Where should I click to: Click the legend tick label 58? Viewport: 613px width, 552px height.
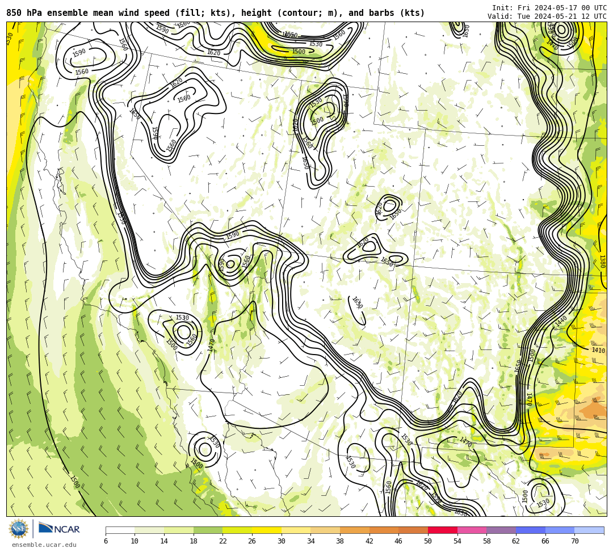(487, 541)
